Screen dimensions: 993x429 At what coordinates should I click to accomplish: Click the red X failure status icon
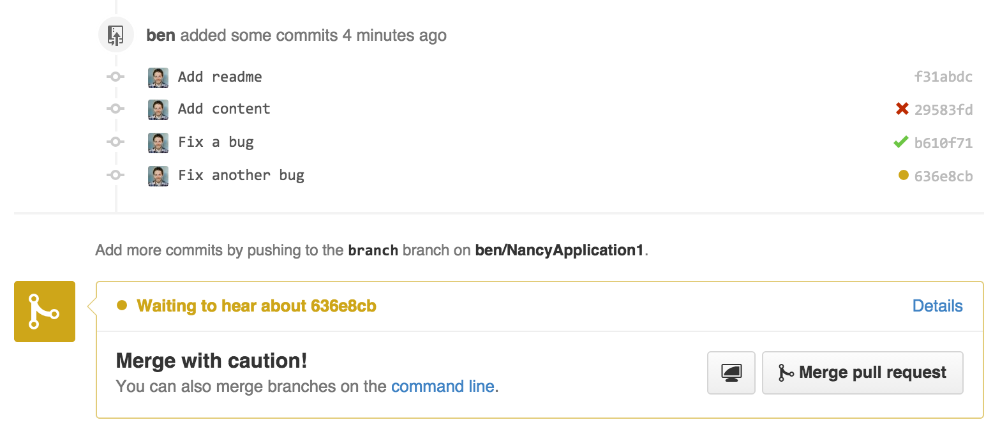902,109
